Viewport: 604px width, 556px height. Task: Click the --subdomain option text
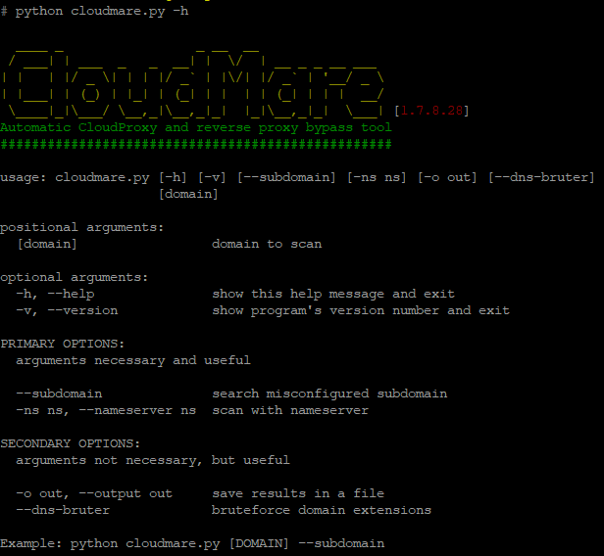coord(59,394)
